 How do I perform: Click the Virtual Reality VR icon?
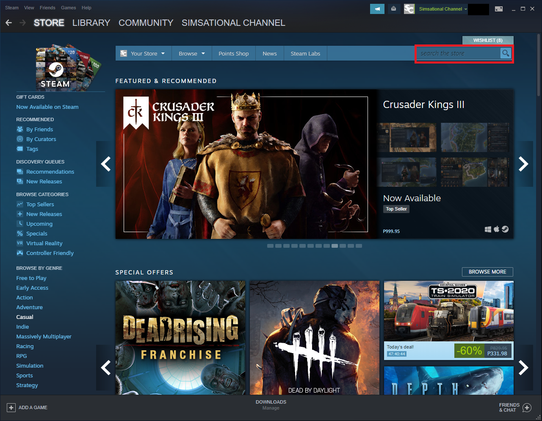click(x=20, y=243)
